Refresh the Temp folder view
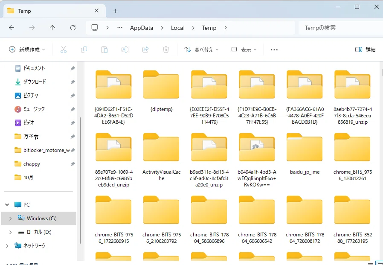The width and height of the screenshot is (383, 265). (x=73, y=28)
